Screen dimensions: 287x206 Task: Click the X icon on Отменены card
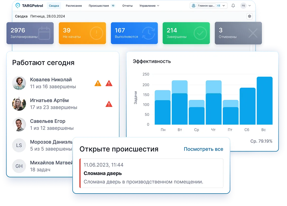252,33
